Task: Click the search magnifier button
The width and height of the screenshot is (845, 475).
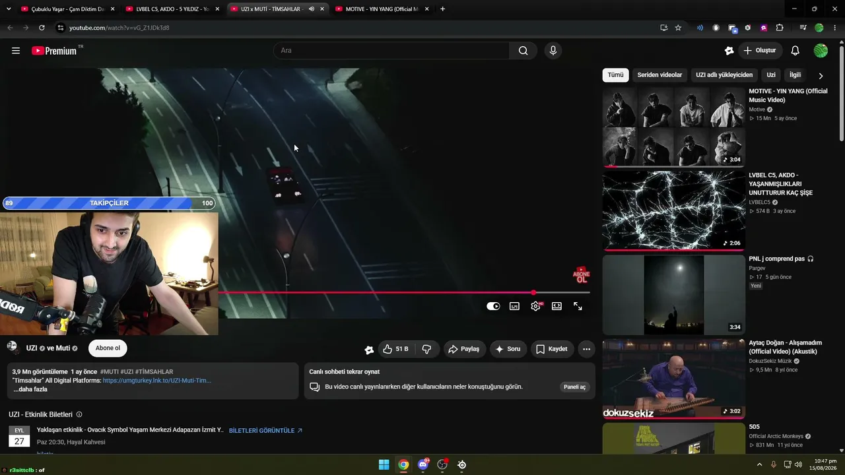Action: point(523,51)
